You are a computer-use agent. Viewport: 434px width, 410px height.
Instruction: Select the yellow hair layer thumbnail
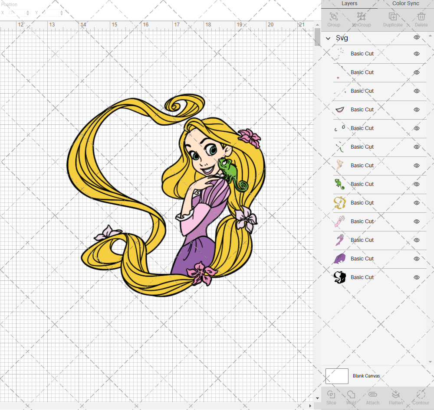(x=340, y=203)
